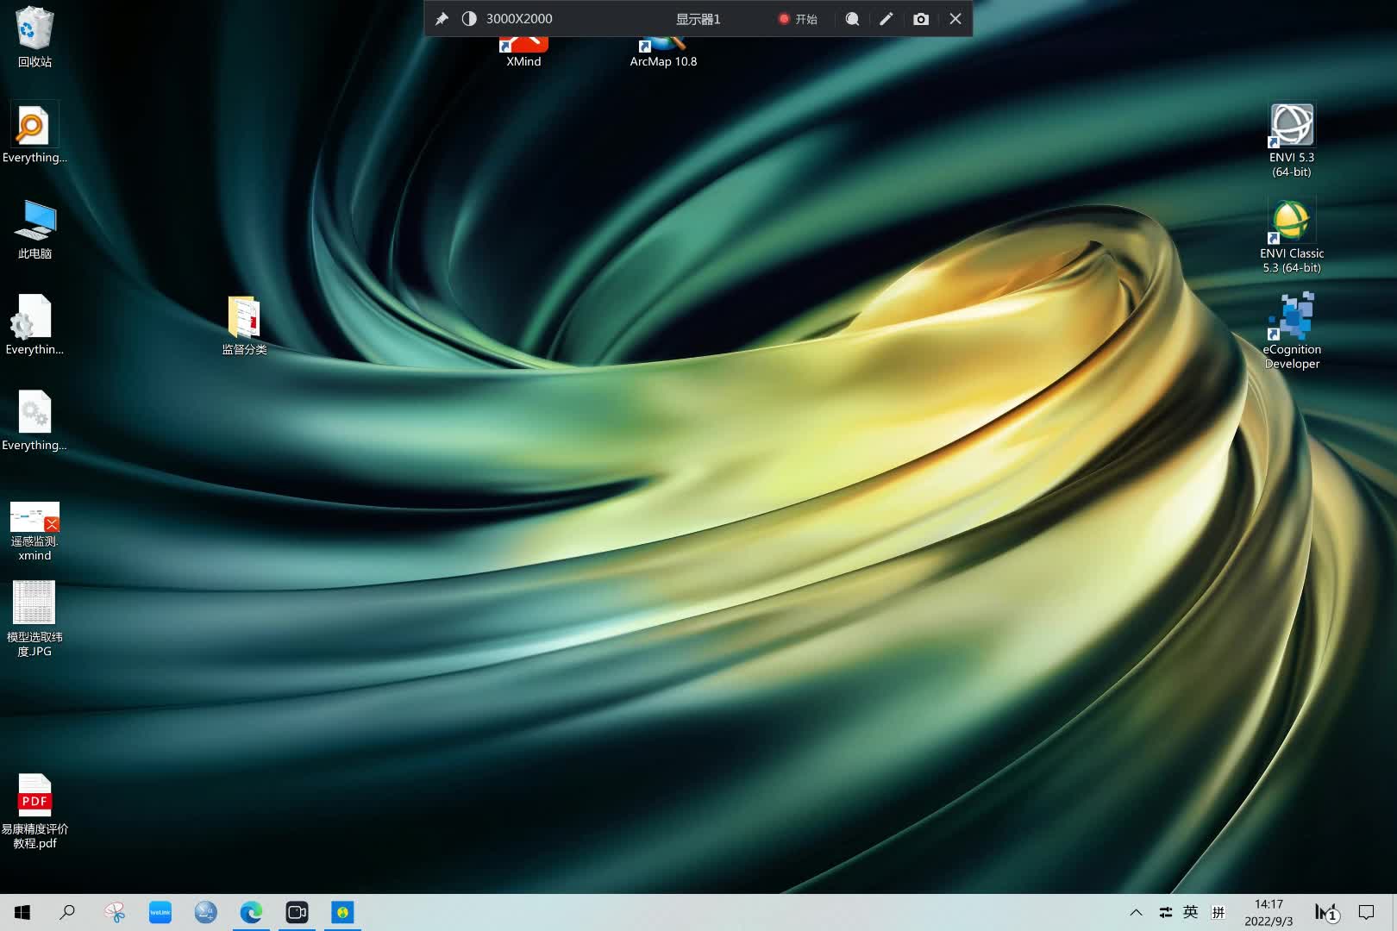1397x931 pixels.
Task: Select 易康精度评价教程.pdf file
Action: [34, 810]
